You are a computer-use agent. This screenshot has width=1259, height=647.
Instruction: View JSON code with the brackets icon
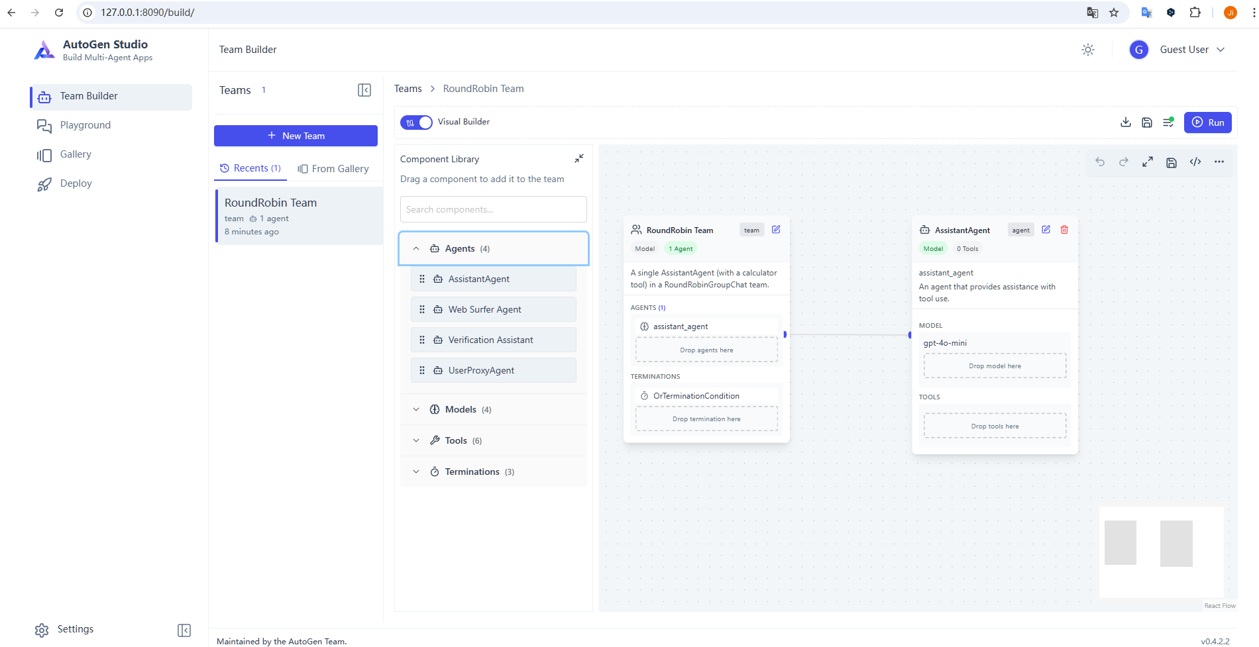[x=1195, y=162]
